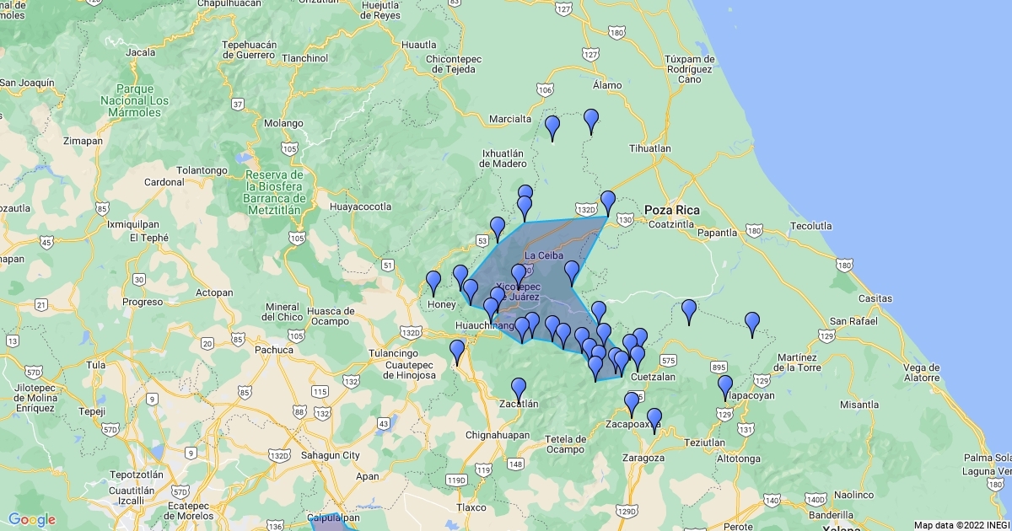Select the marker east of Marcialta
Image resolution: width=1012 pixels, height=531 pixels.
(552, 127)
